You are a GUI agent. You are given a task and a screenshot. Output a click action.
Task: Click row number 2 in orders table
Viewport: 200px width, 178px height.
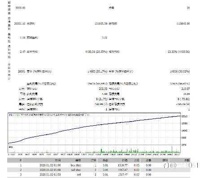21,170
